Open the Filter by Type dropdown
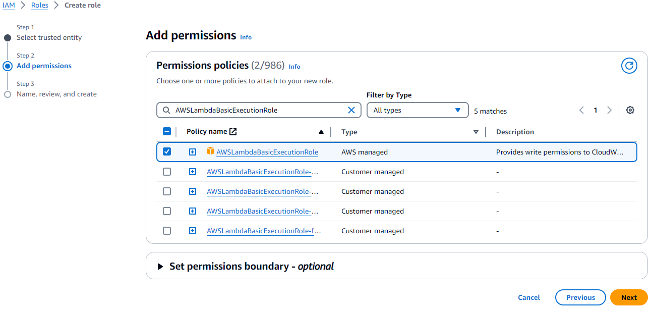 coord(417,111)
